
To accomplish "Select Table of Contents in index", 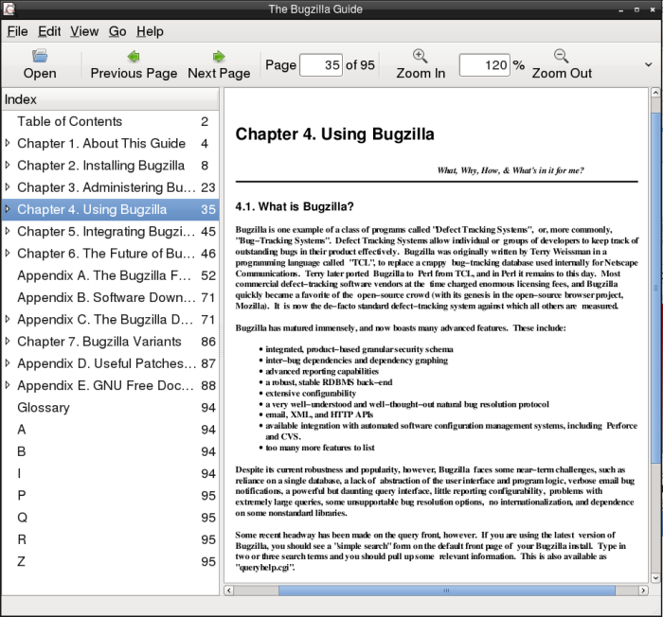I will click(x=69, y=121).
